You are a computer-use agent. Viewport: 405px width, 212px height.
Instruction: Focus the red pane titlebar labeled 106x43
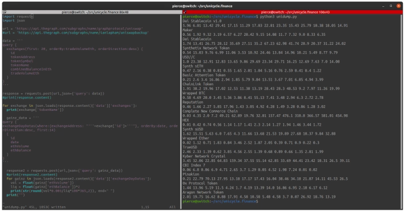point(293,12)
